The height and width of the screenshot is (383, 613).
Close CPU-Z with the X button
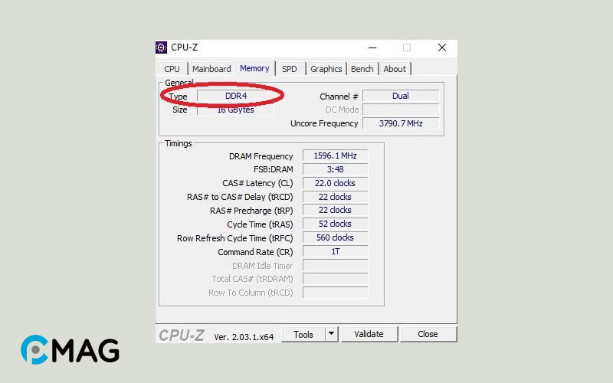coord(442,47)
